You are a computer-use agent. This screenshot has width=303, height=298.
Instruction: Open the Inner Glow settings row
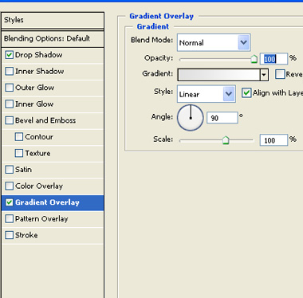coord(53,104)
